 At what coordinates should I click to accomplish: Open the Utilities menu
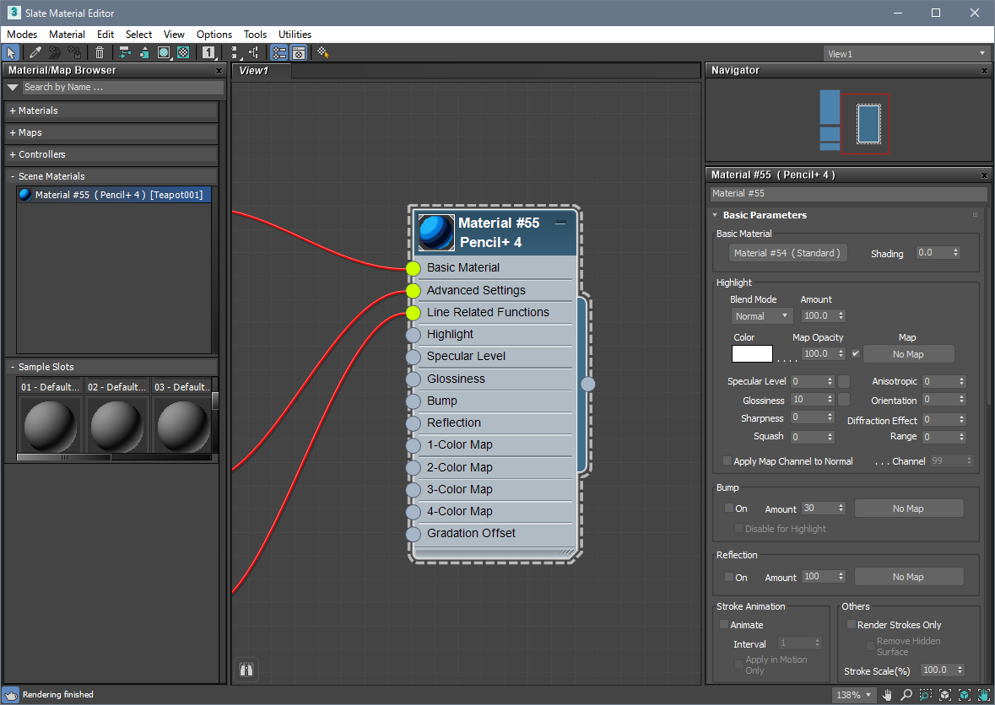pos(295,35)
